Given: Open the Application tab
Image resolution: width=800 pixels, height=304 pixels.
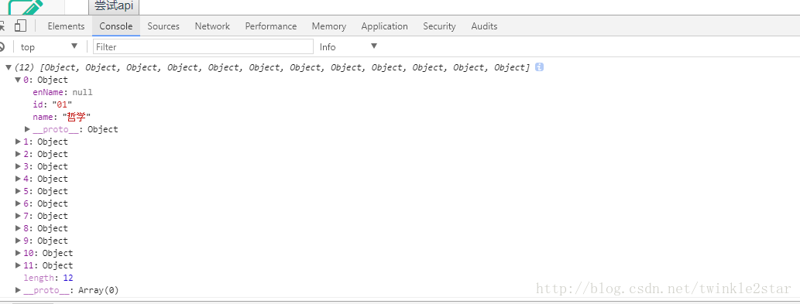Looking at the screenshot, I should point(384,26).
